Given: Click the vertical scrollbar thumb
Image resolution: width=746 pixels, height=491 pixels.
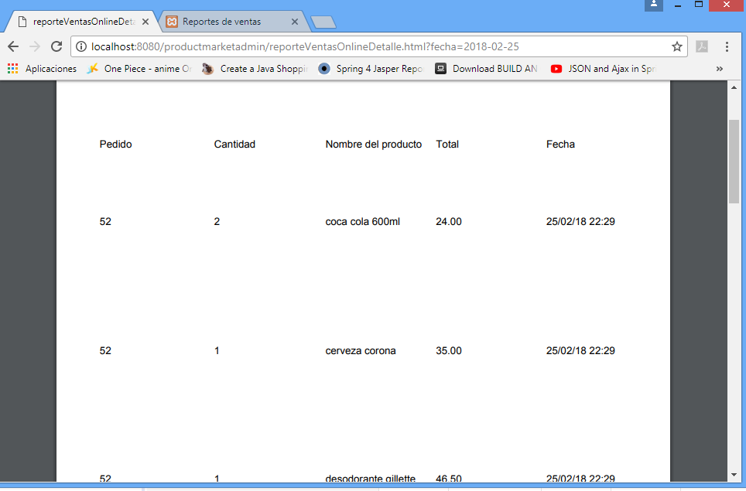Looking at the screenshot, I should tap(734, 162).
